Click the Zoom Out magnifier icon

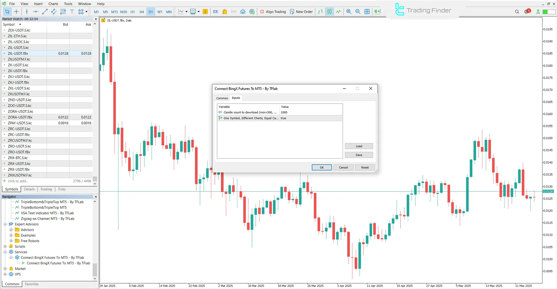[x=358, y=12]
